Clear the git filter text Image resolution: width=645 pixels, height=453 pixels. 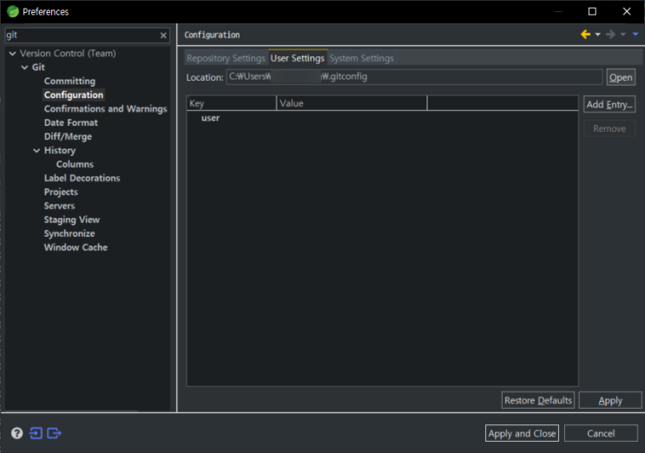[163, 36]
